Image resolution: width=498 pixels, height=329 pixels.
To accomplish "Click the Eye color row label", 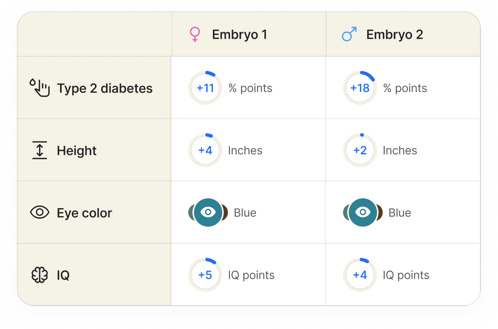I will click(84, 213).
